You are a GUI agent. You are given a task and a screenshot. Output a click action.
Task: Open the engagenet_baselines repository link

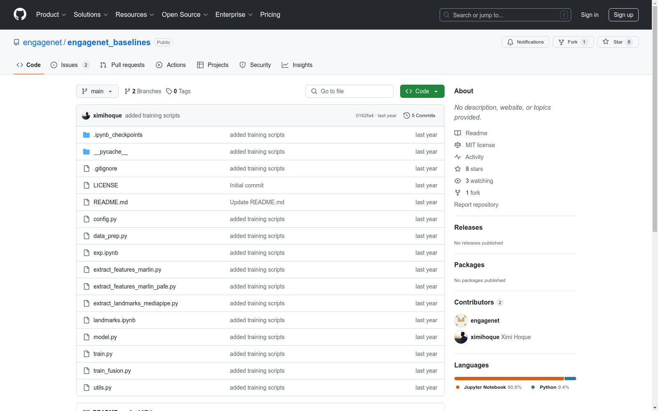coord(109,42)
